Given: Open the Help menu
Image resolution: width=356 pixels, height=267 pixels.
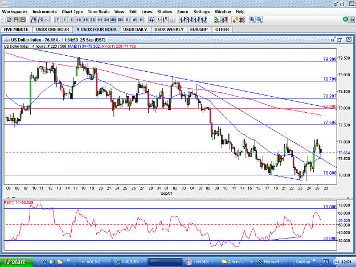Looking at the screenshot, I should coord(240,11).
